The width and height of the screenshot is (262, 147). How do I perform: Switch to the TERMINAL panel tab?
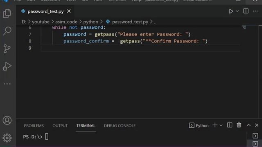tap(86, 126)
